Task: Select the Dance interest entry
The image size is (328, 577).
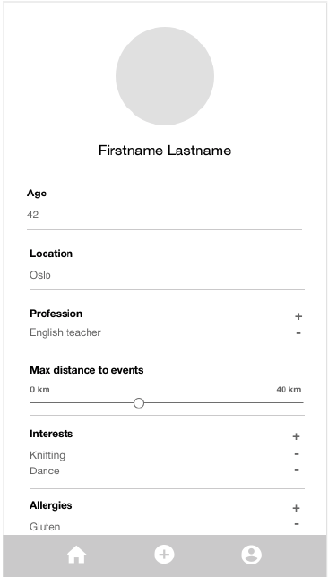Action: (45, 471)
